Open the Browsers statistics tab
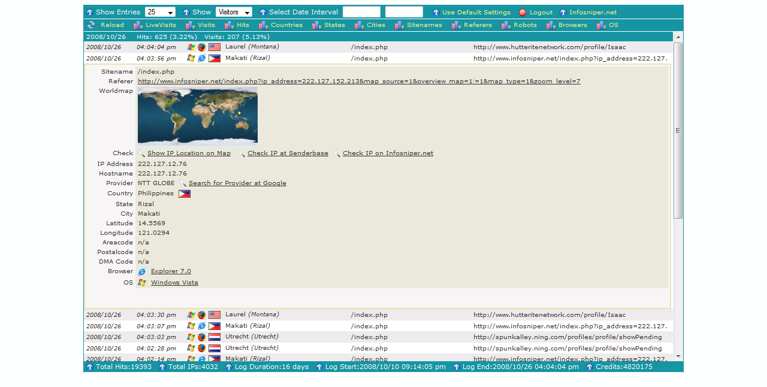Image resolution: width=767 pixels, height=387 pixels. pos(573,25)
